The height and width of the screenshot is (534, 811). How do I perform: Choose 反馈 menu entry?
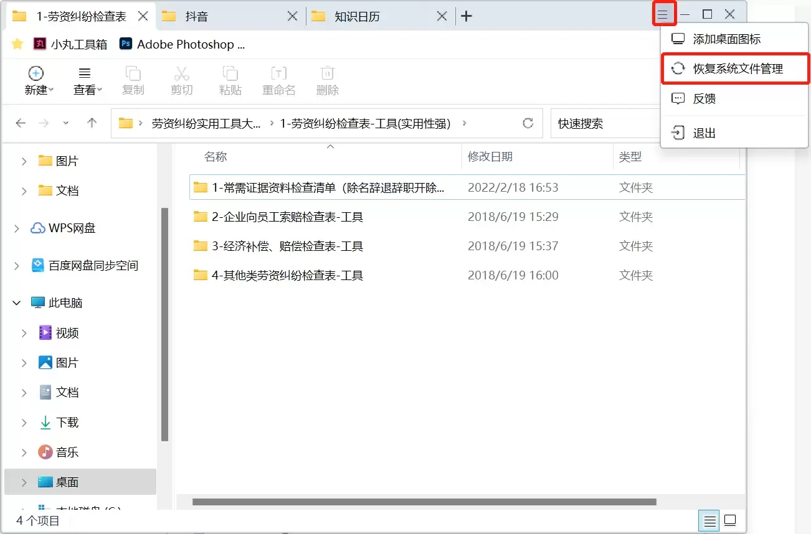coord(735,98)
